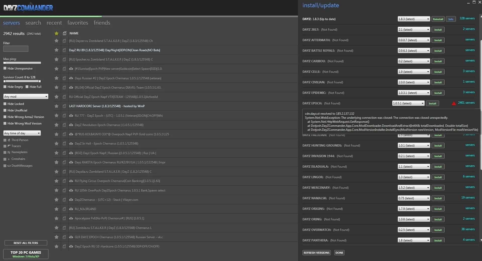Open the friends tab
482x261 pixels.
(102, 23)
